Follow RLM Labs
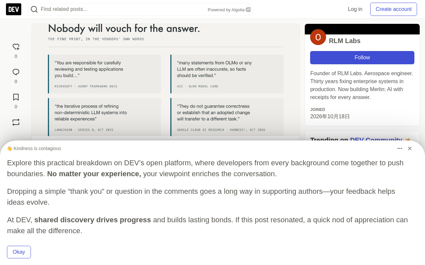 pos(362,58)
